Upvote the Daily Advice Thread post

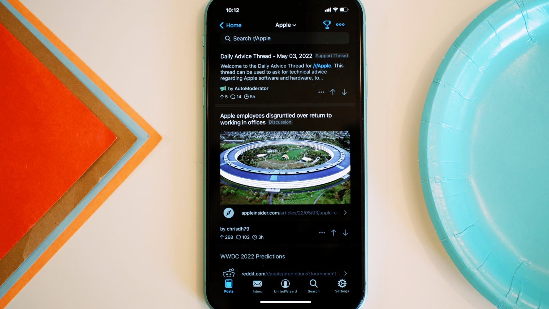333,92
